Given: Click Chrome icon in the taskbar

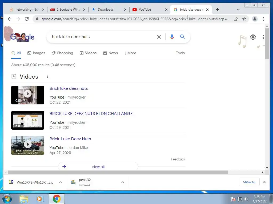Looking at the screenshot, I should [x=57, y=199].
